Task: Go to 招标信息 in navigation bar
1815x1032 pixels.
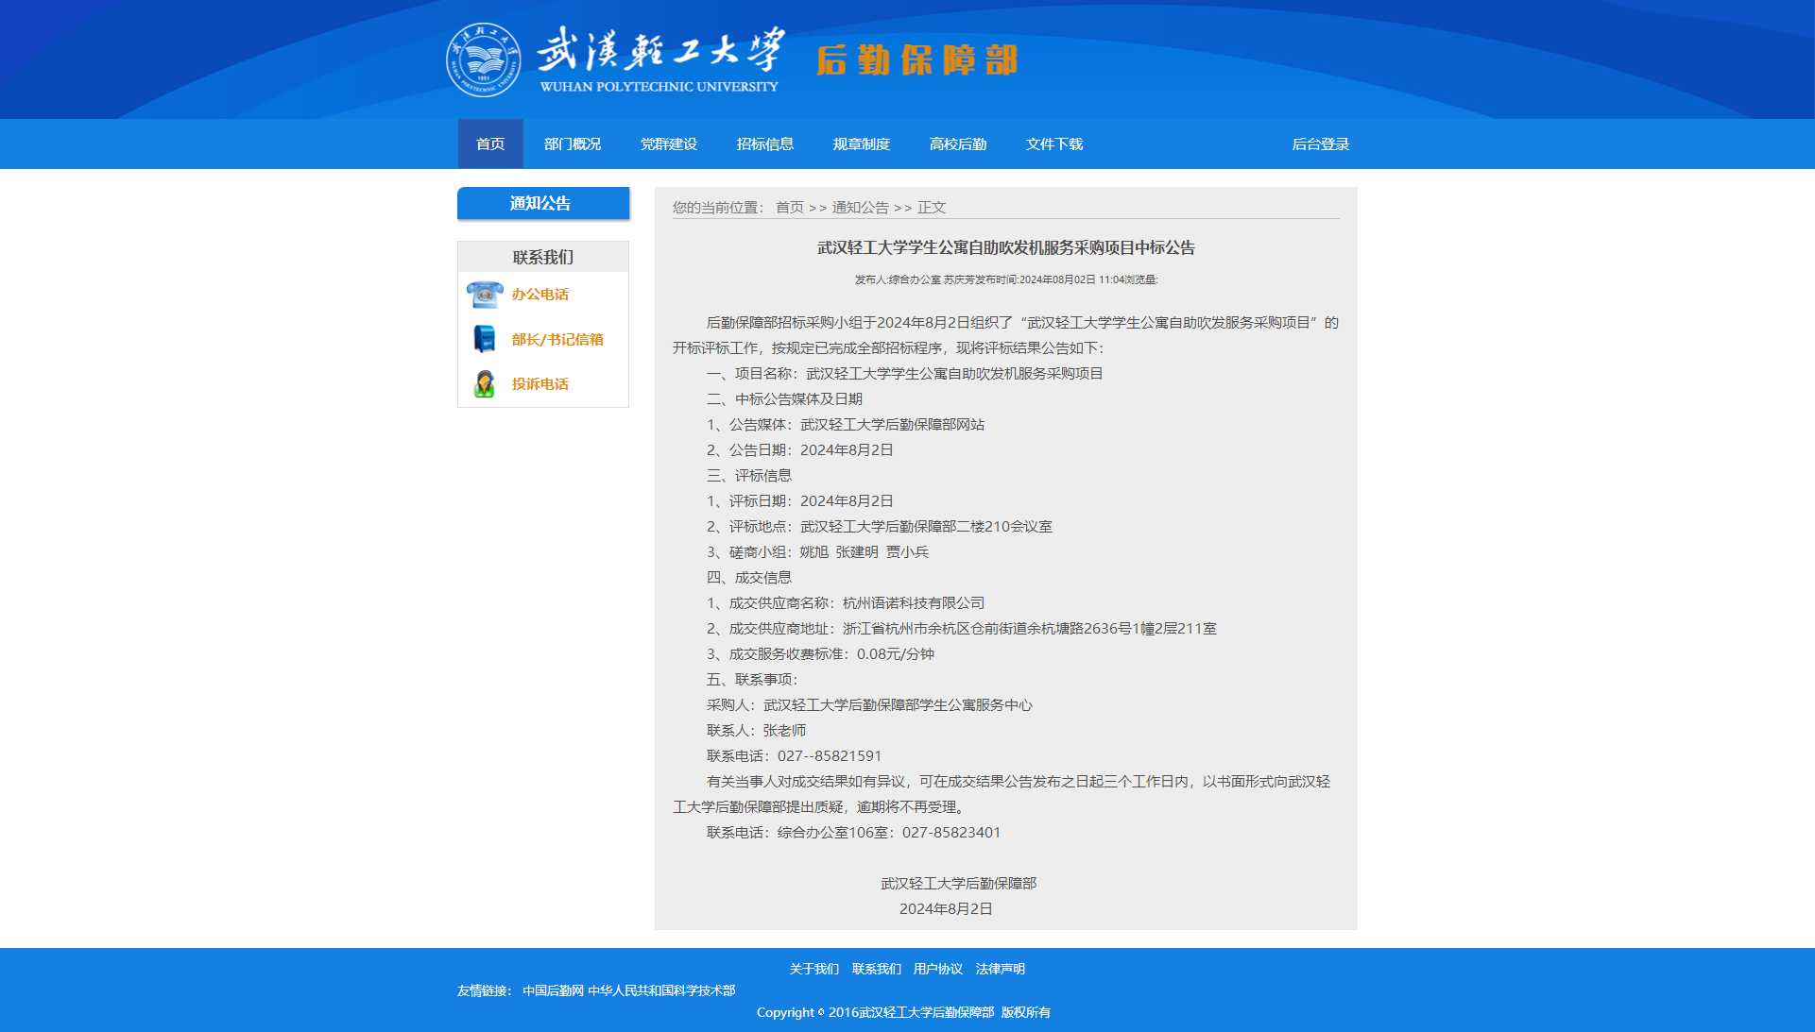Action: point(765,144)
